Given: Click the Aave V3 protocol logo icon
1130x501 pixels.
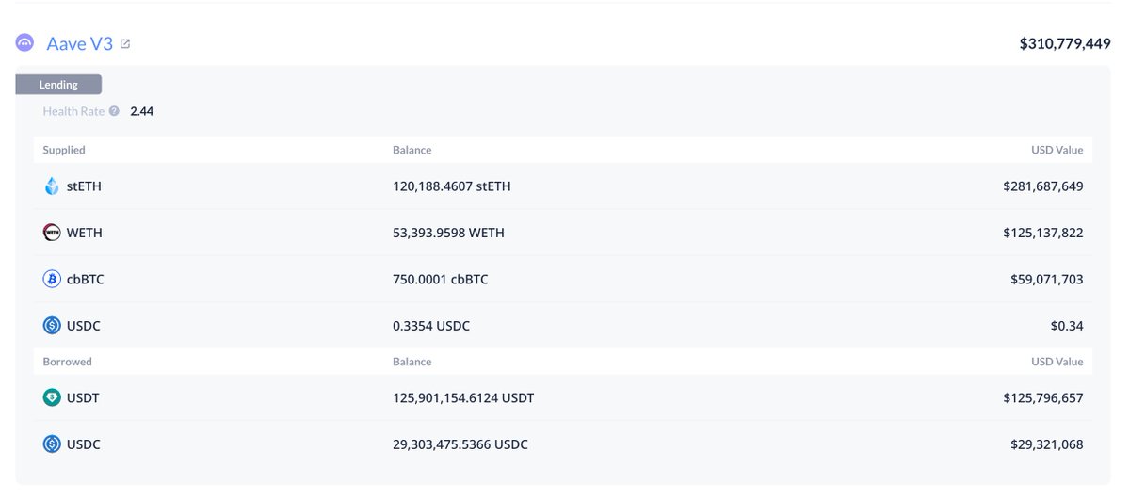Looking at the screenshot, I should tap(25, 42).
